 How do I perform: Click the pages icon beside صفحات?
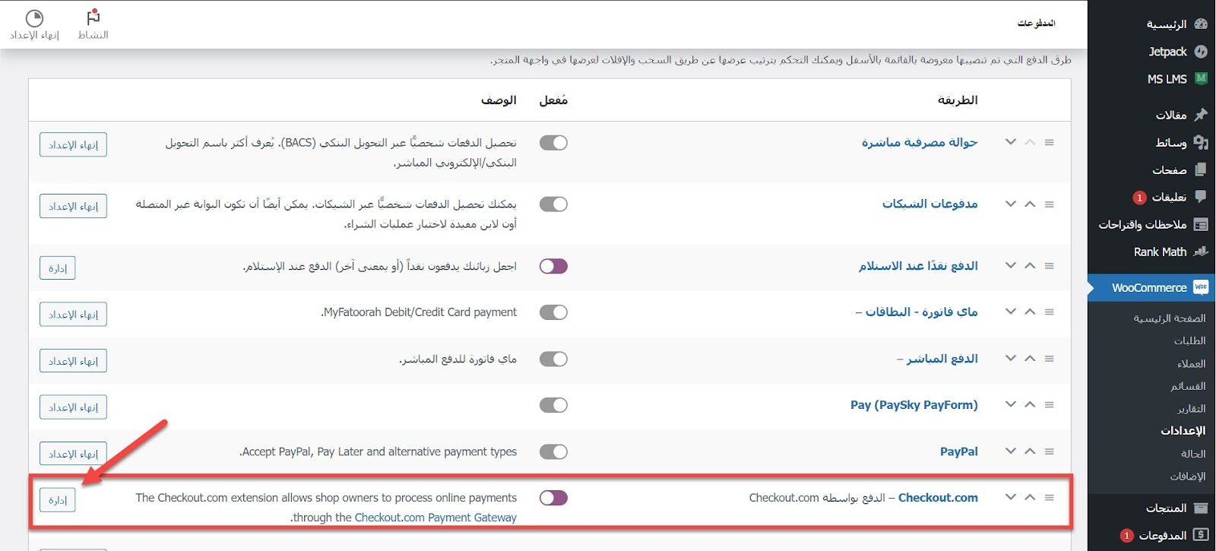(1201, 169)
